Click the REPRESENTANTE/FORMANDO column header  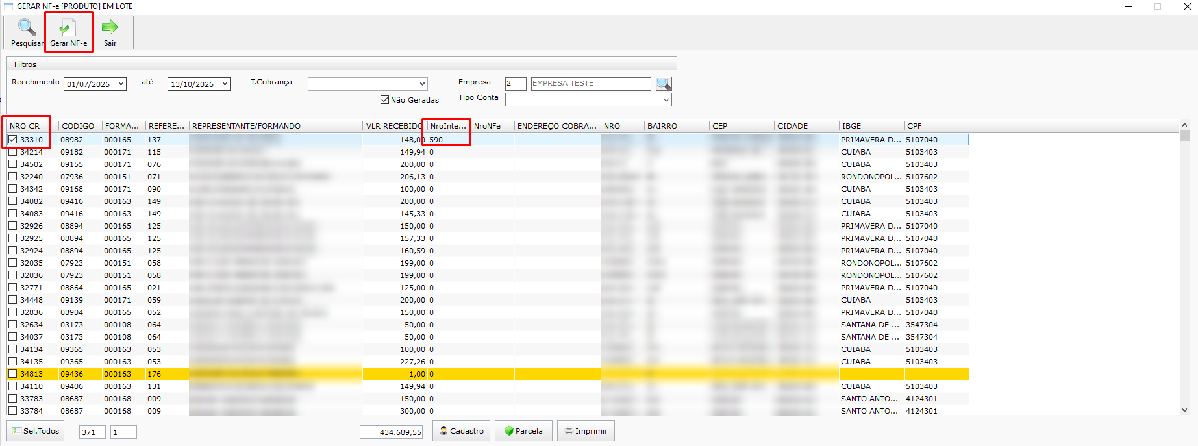coord(276,126)
